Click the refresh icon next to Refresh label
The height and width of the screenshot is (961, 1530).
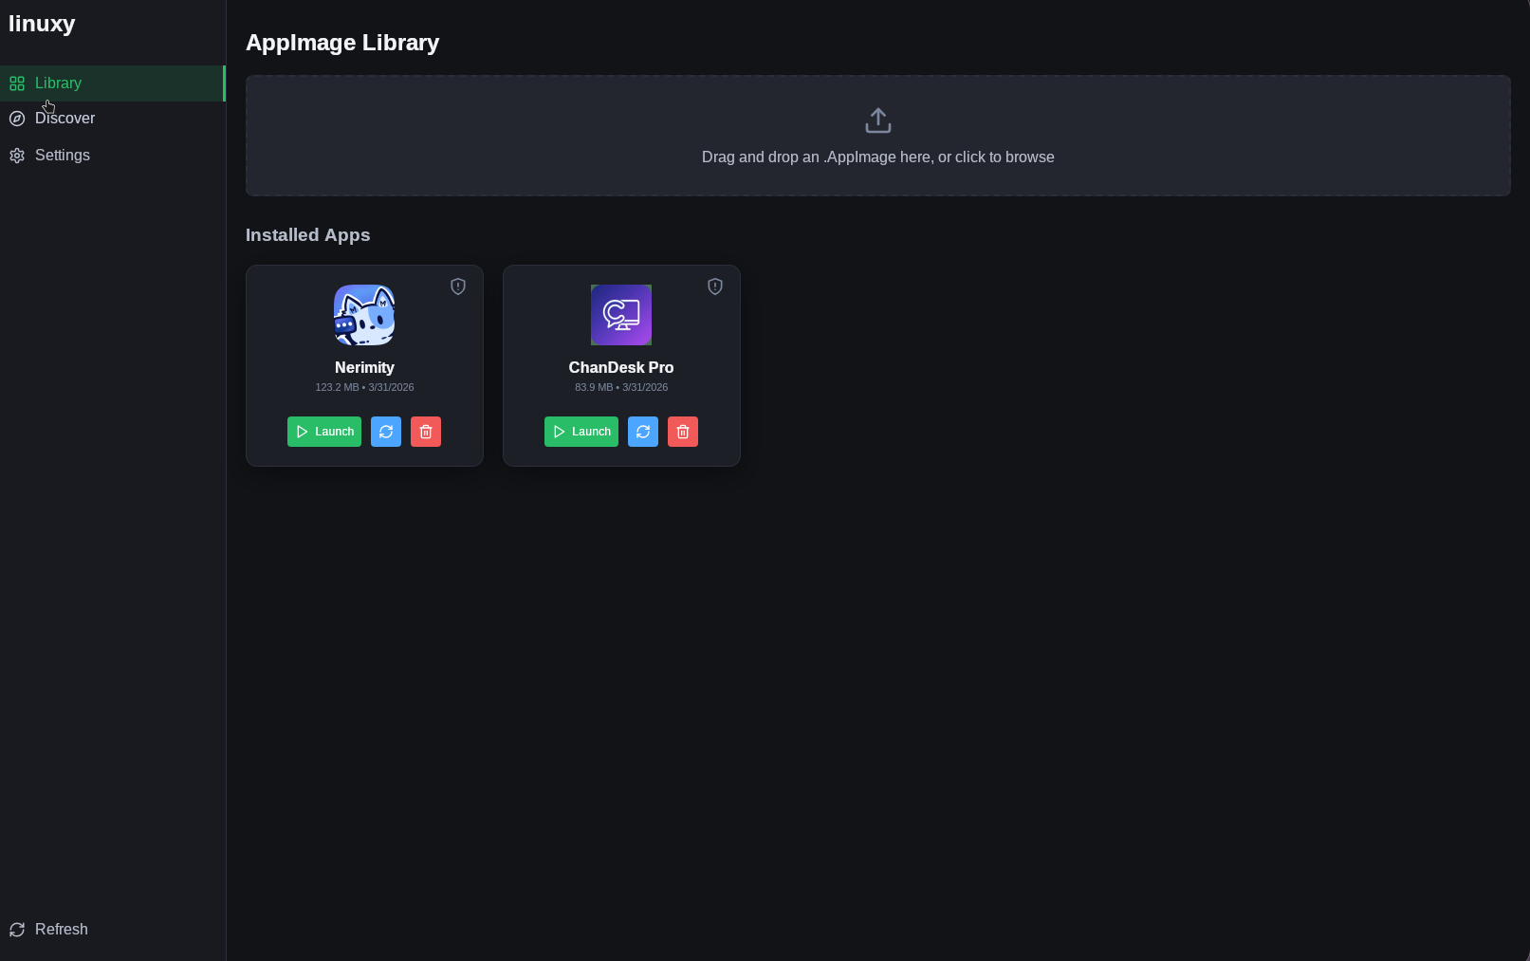pyautogui.click(x=16, y=929)
